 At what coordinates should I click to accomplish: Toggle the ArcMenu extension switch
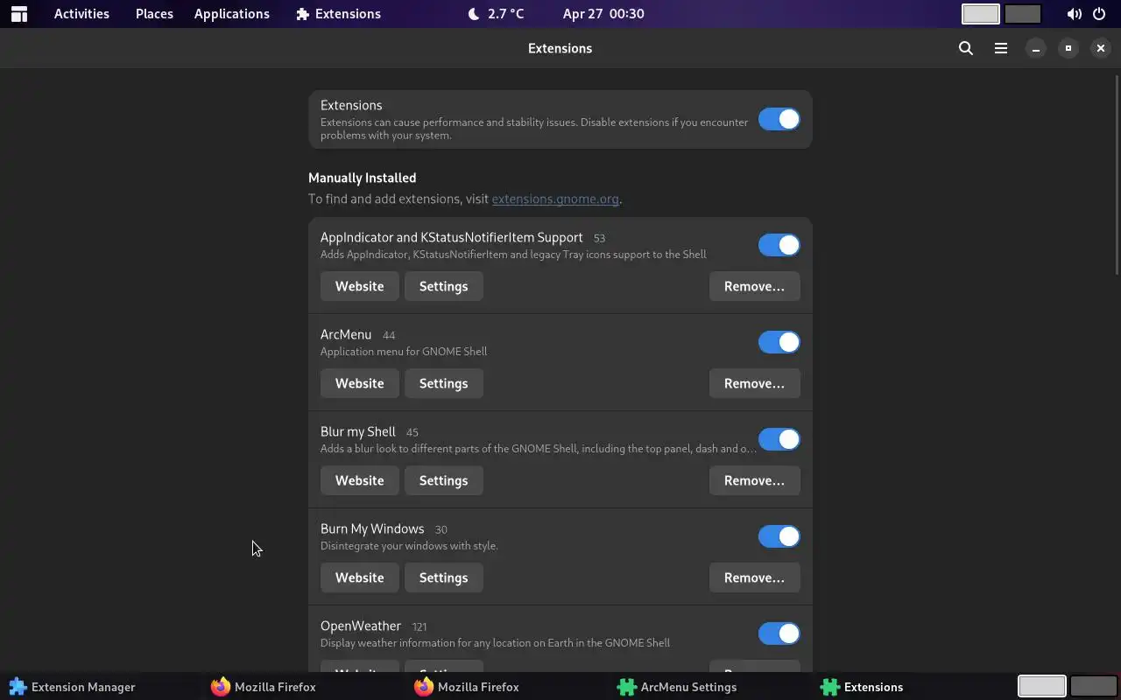pyautogui.click(x=779, y=342)
